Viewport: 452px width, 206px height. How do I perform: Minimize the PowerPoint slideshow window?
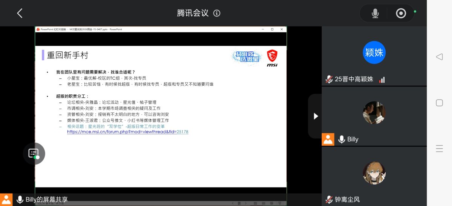(x=263, y=29)
